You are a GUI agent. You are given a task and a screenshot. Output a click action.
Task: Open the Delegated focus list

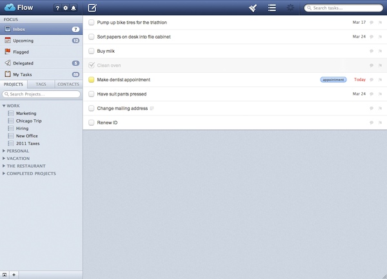click(x=41, y=63)
